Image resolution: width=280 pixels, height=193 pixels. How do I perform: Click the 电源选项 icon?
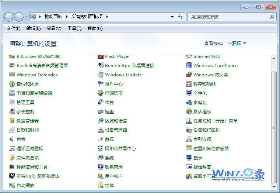point(101,93)
